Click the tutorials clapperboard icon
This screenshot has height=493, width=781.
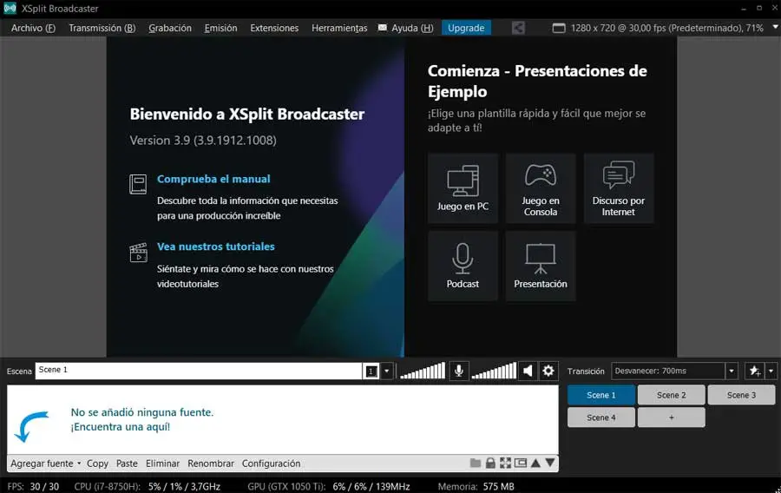coord(138,252)
